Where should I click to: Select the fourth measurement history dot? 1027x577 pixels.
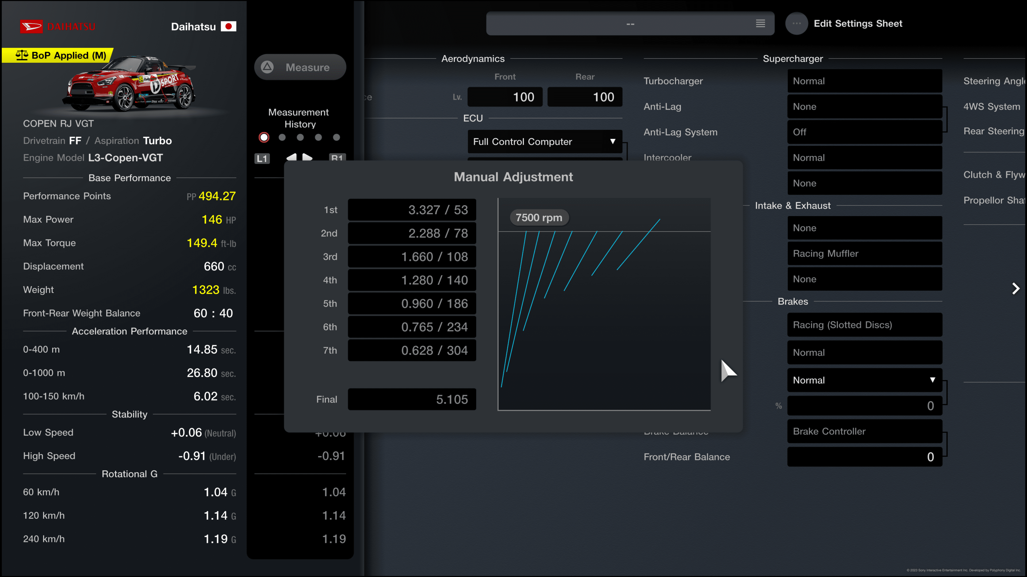coord(318,137)
